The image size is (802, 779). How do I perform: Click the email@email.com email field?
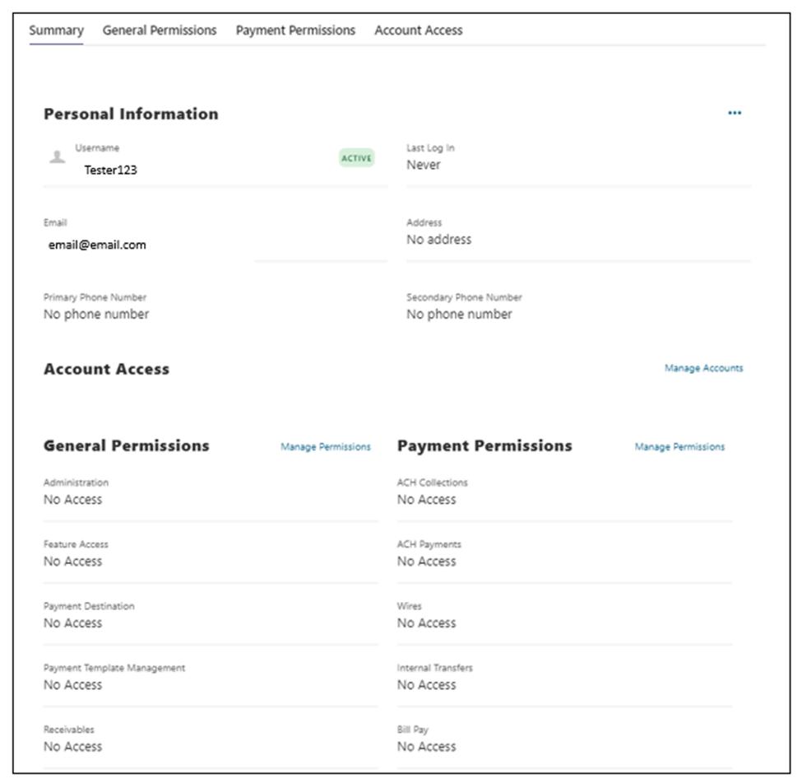pos(97,245)
